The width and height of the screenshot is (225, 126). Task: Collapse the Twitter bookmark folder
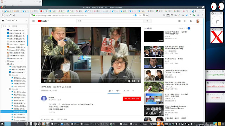pos(6,61)
